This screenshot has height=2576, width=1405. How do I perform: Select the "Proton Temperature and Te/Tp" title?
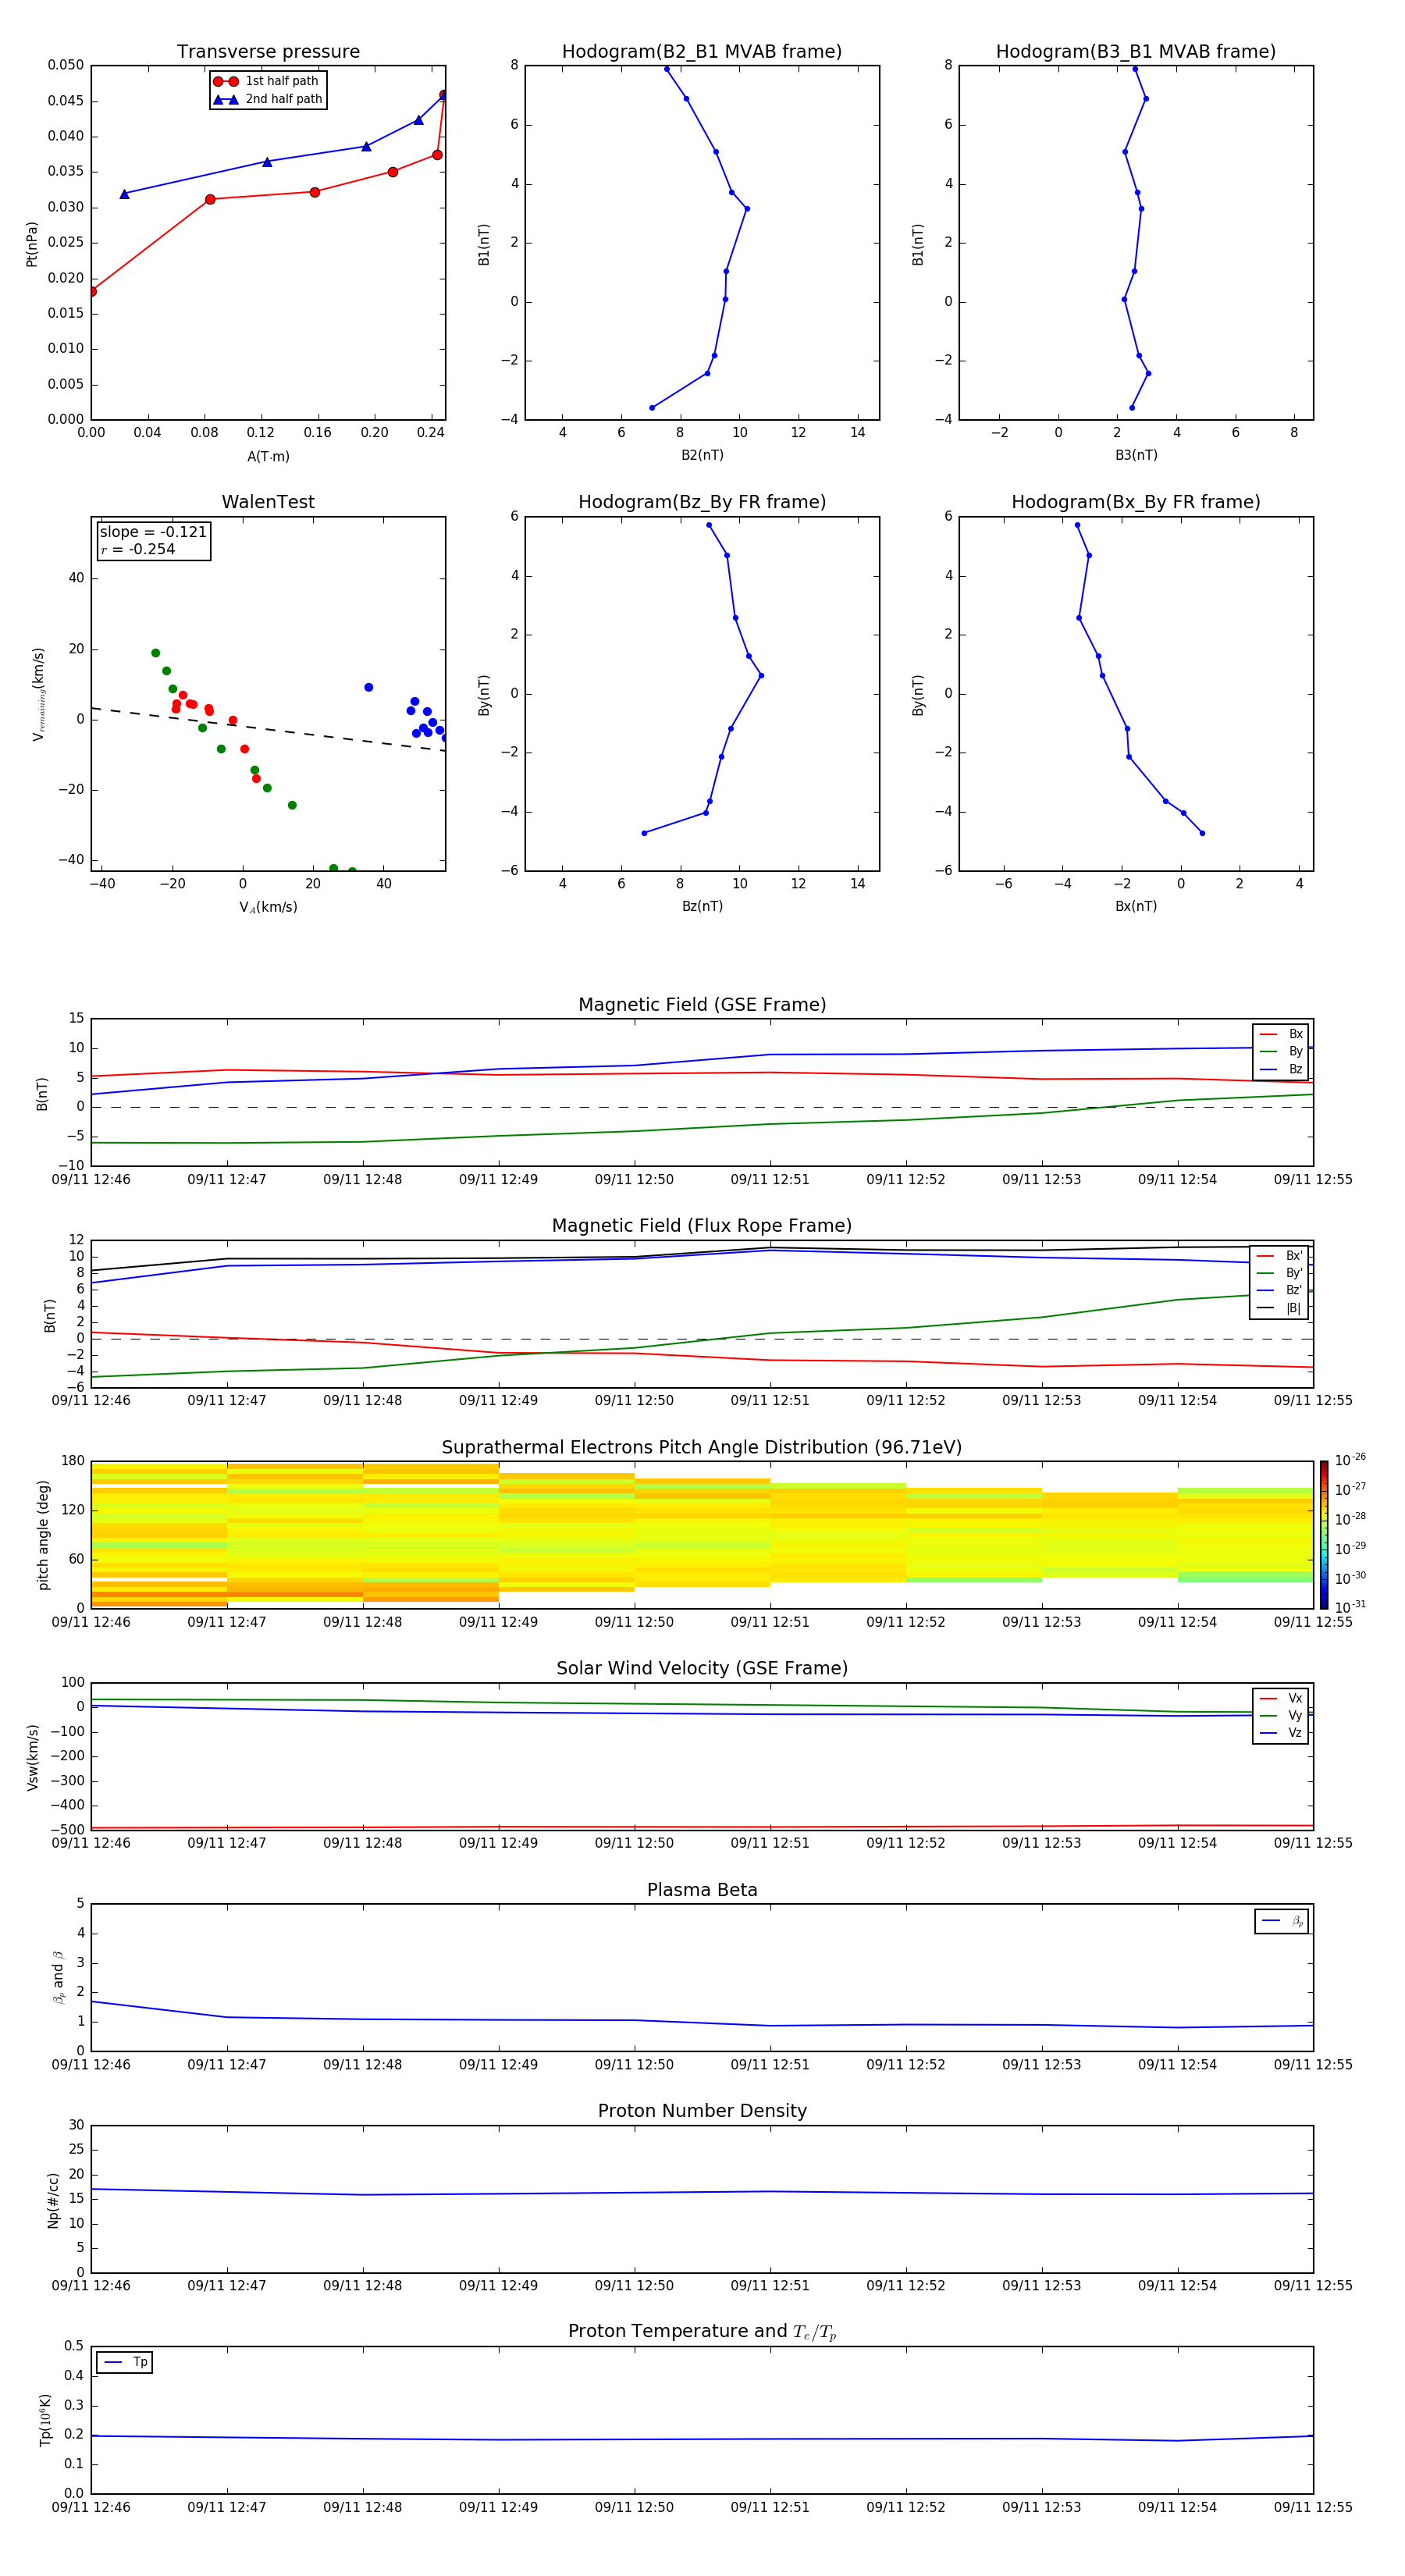(x=702, y=2332)
